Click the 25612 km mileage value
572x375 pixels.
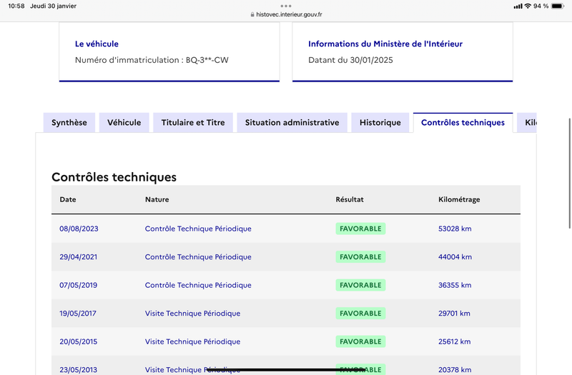[455, 342]
